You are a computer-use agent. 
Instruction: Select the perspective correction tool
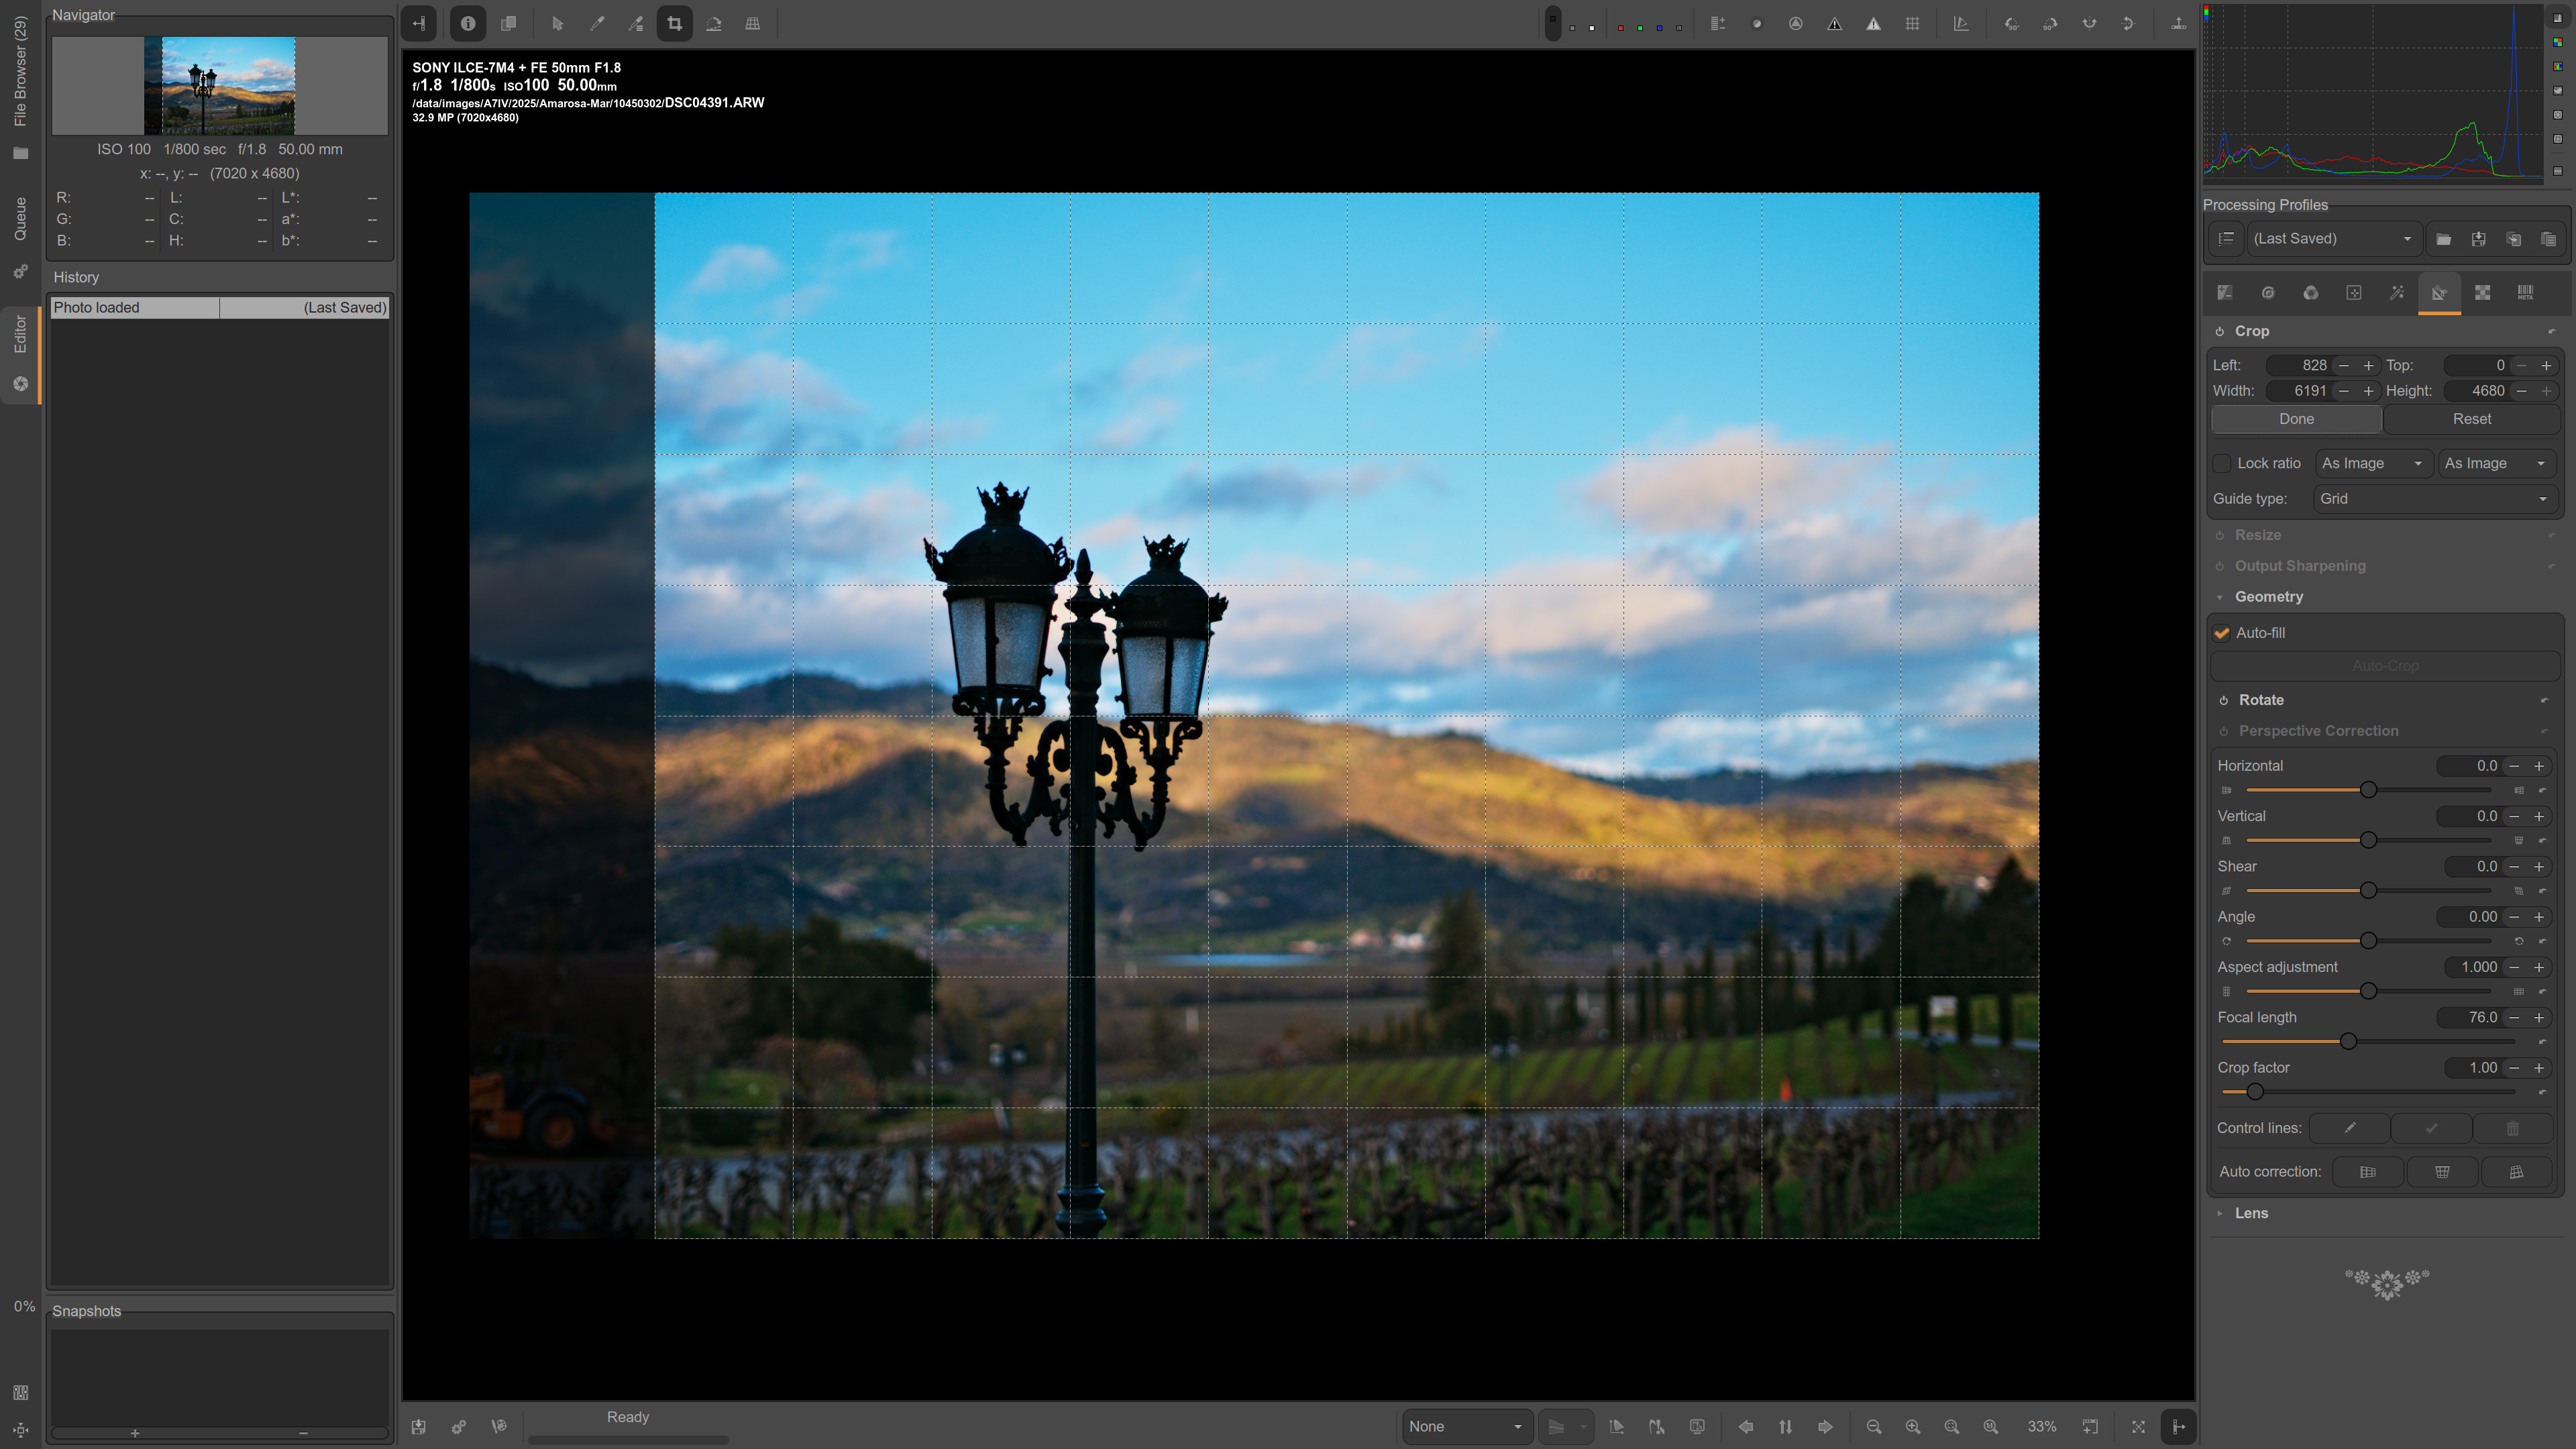point(753,24)
